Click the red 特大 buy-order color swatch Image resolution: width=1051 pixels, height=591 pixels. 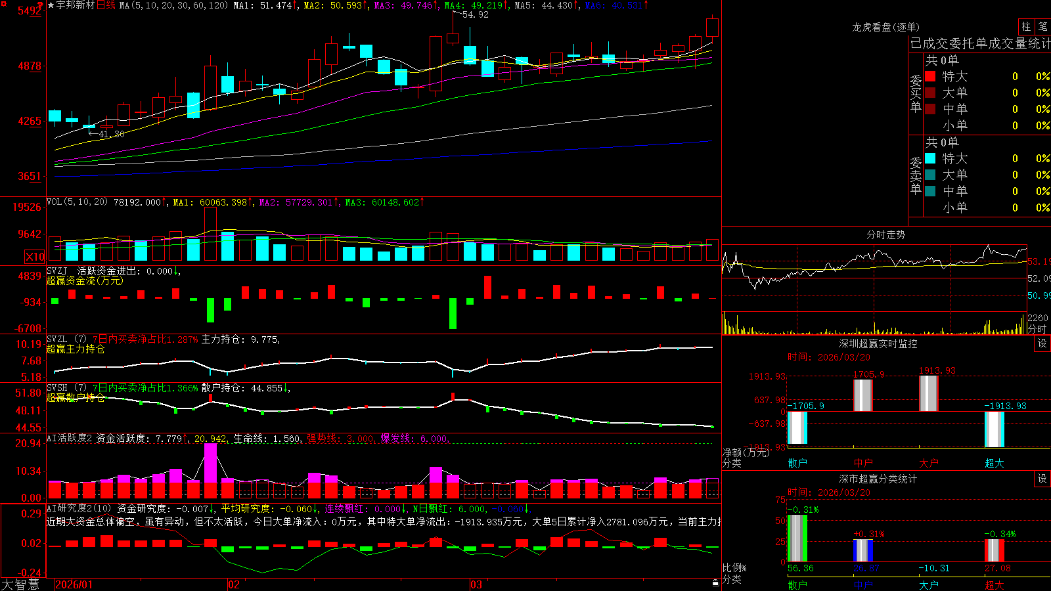(x=930, y=76)
